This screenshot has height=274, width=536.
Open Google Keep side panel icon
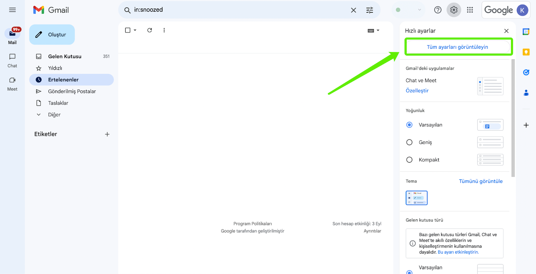526,52
